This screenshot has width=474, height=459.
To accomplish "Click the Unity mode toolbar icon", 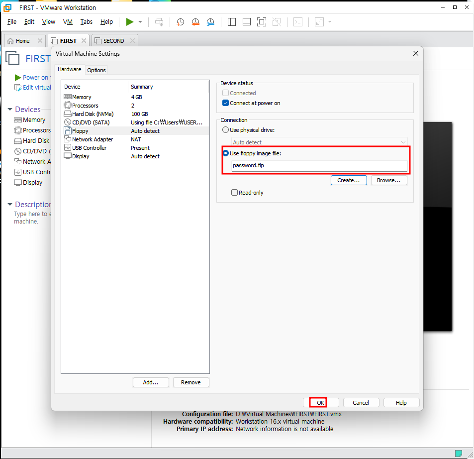I will (277, 22).
